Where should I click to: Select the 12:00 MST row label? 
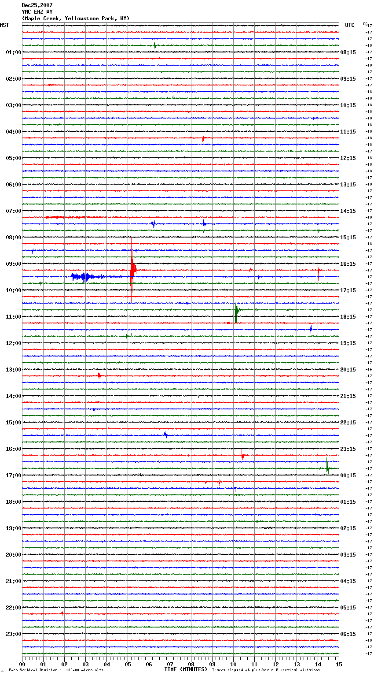[14, 343]
